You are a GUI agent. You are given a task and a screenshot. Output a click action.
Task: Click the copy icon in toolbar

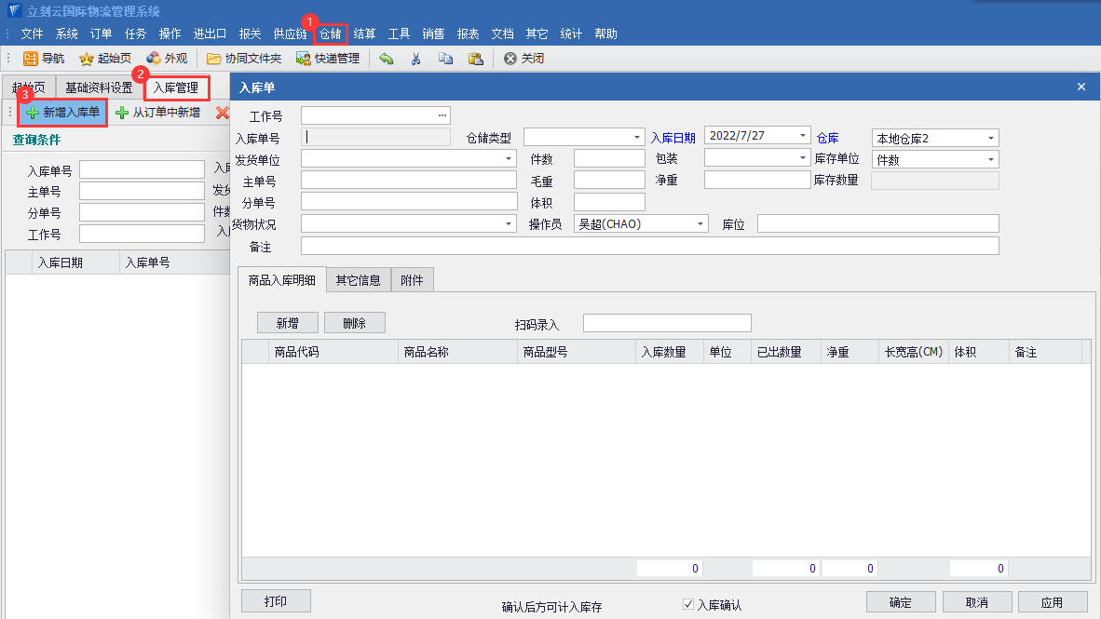click(445, 59)
